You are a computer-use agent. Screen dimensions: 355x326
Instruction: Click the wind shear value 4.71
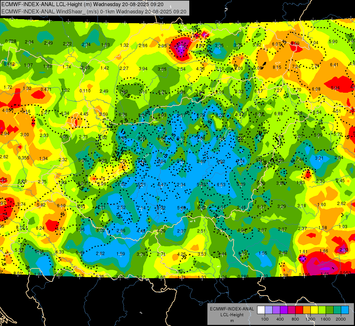(x=162, y=92)
